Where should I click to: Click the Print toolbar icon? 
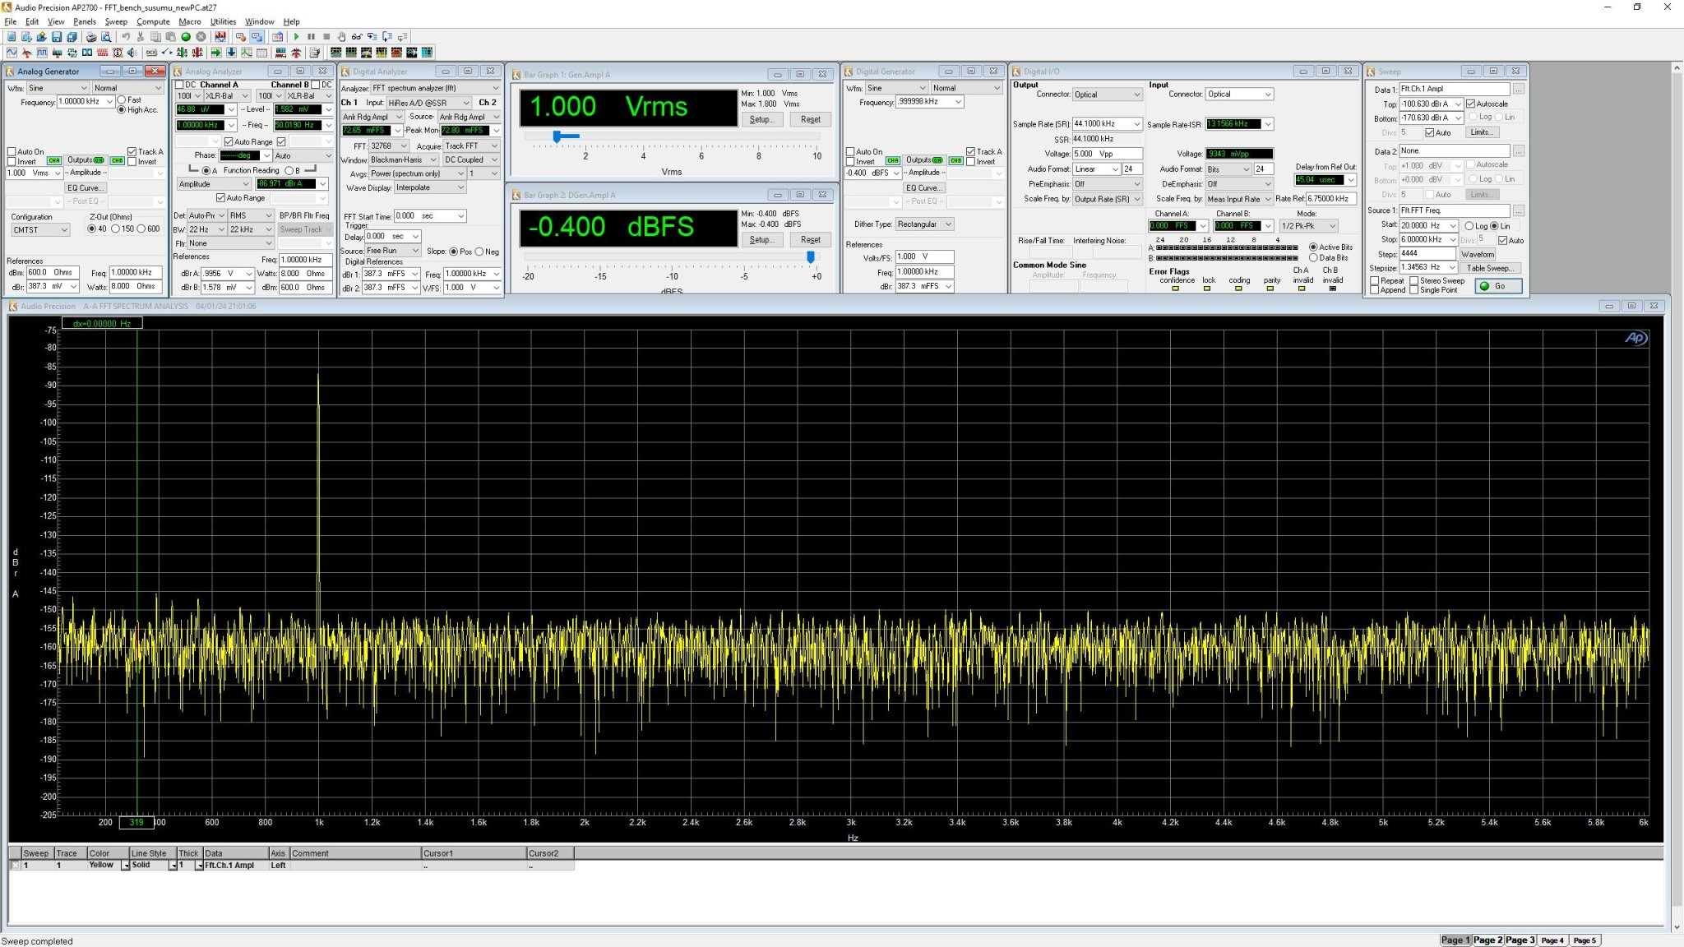coord(91,36)
